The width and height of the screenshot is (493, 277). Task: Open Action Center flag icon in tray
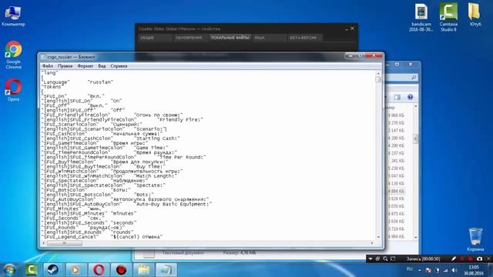point(428,270)
